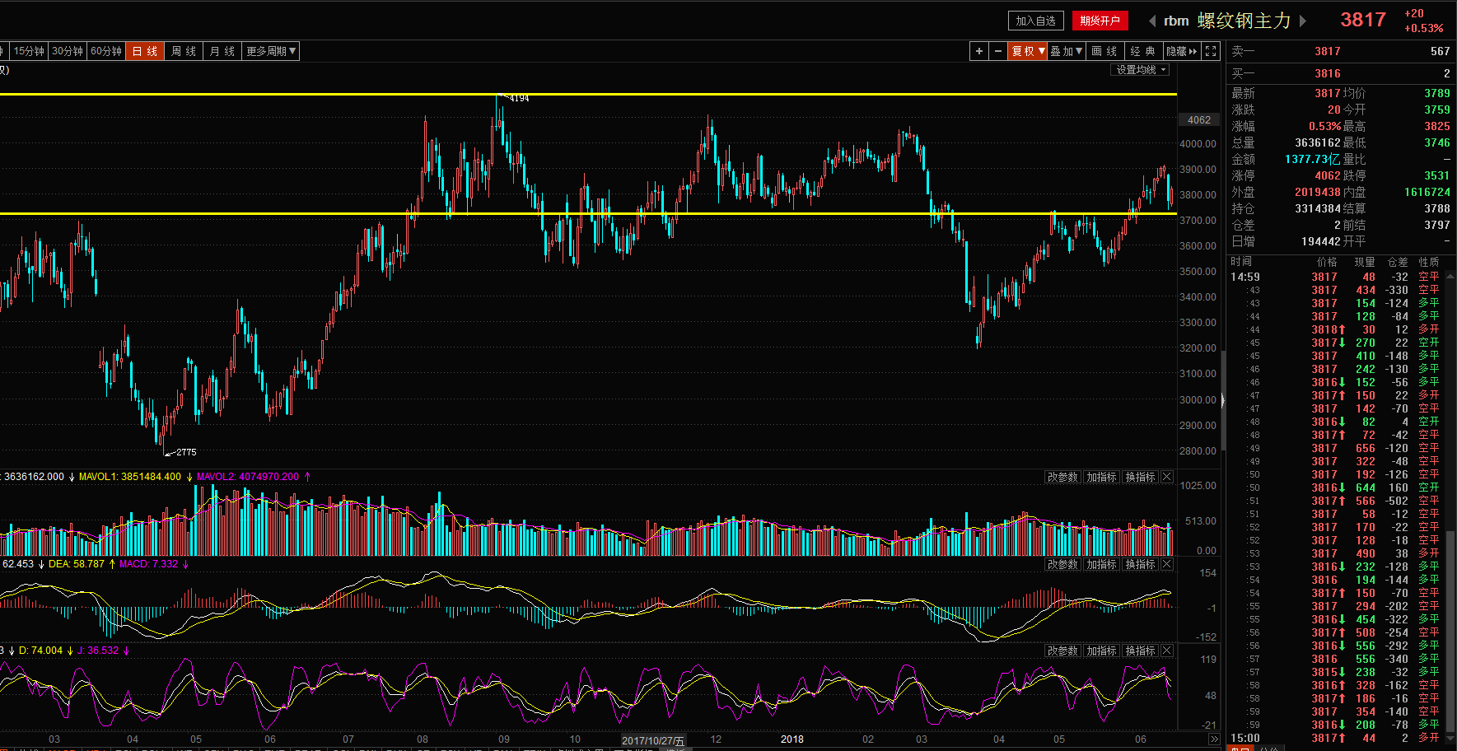The image size is (1457, 751).
Task: Open the 复权 adjustment dropdown
Action: point(1028,51)
